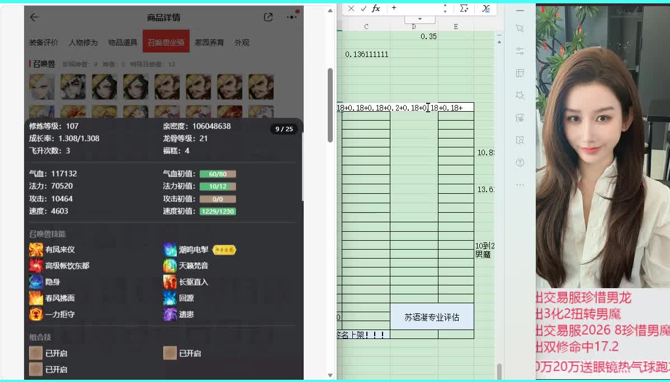Click the 攻击: 10464 stat

coord(51,198)
